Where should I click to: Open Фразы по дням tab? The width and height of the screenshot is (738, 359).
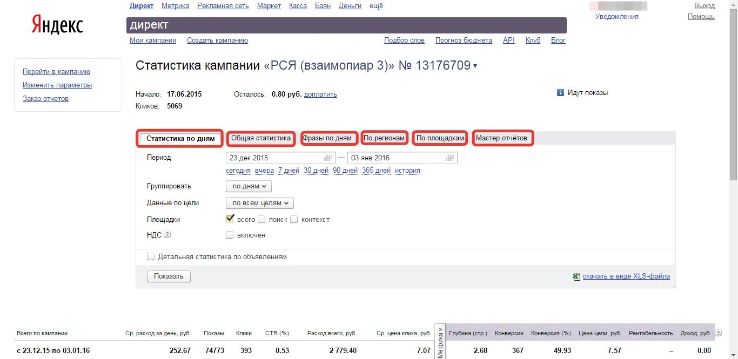(x=327, y=138)
